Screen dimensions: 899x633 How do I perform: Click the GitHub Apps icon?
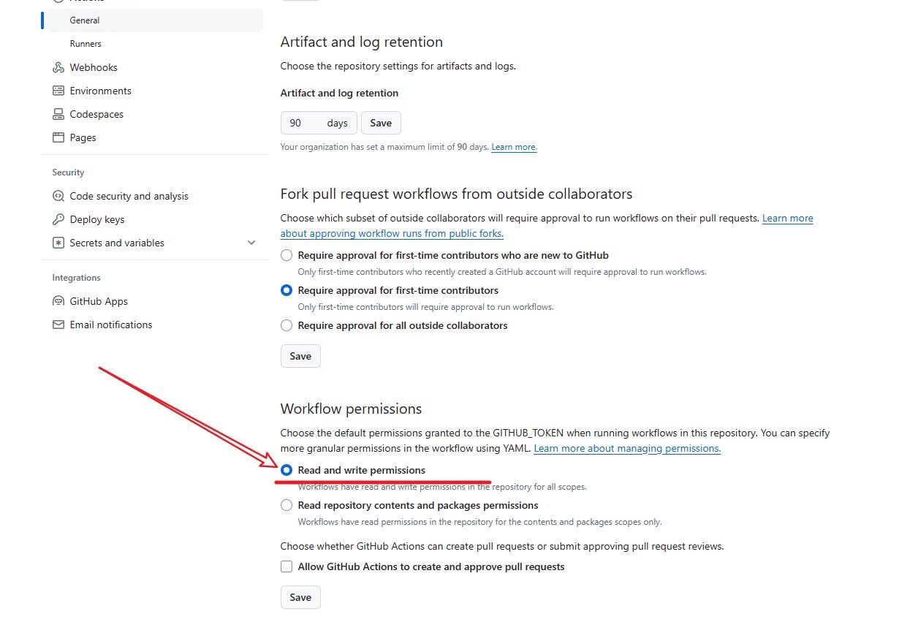pyautogui.click(x=58, y=301)
